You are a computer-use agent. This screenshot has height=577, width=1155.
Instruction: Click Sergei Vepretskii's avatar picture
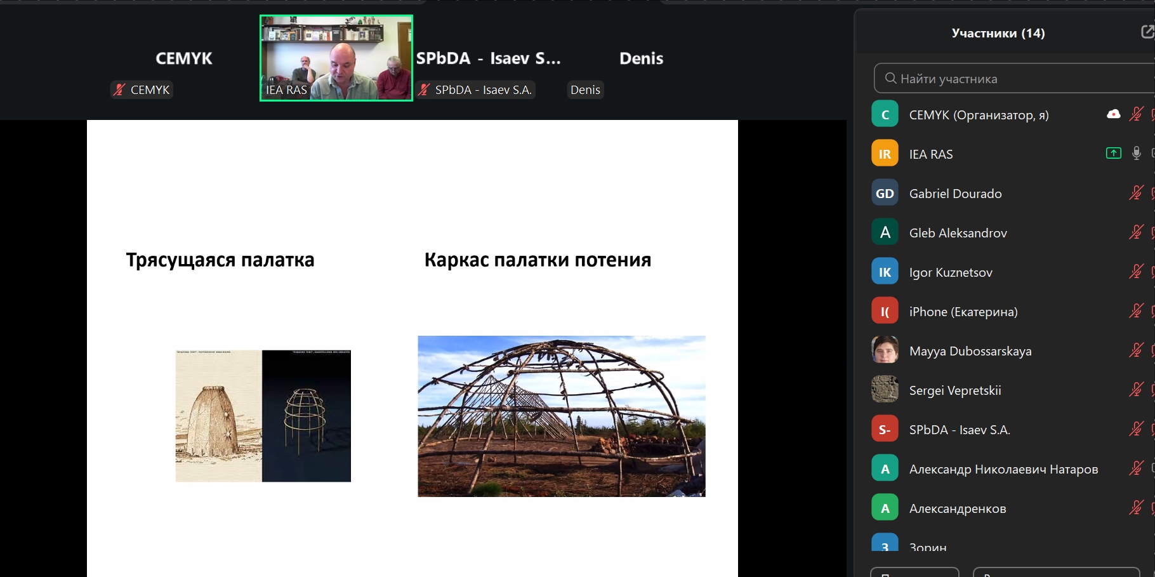point(885,390)
